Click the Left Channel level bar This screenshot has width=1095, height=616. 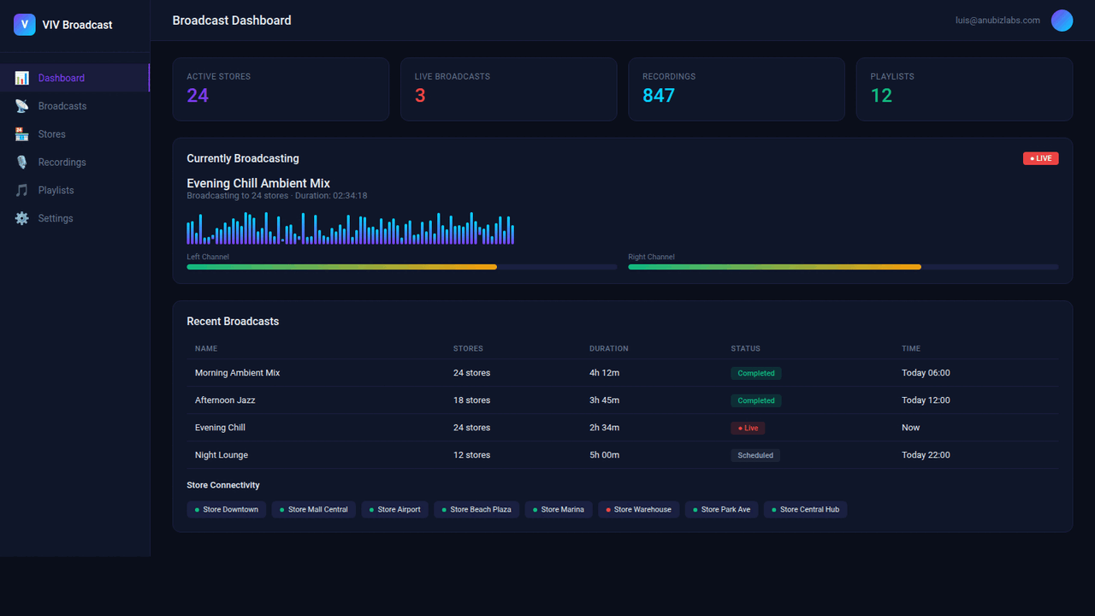pos(402,266)
